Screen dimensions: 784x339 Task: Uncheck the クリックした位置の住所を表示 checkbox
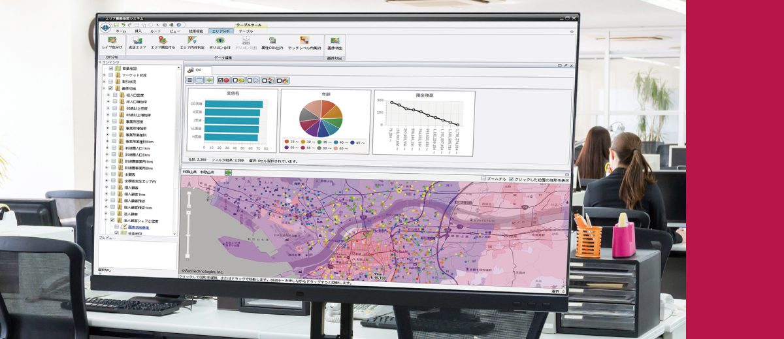[512, 178]
